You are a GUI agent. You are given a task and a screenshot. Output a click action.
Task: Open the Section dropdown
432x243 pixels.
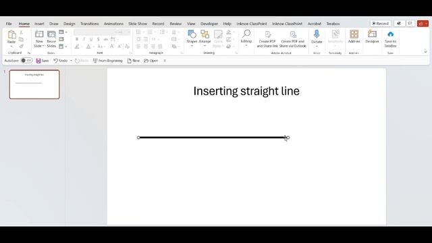tap(63, 47)
